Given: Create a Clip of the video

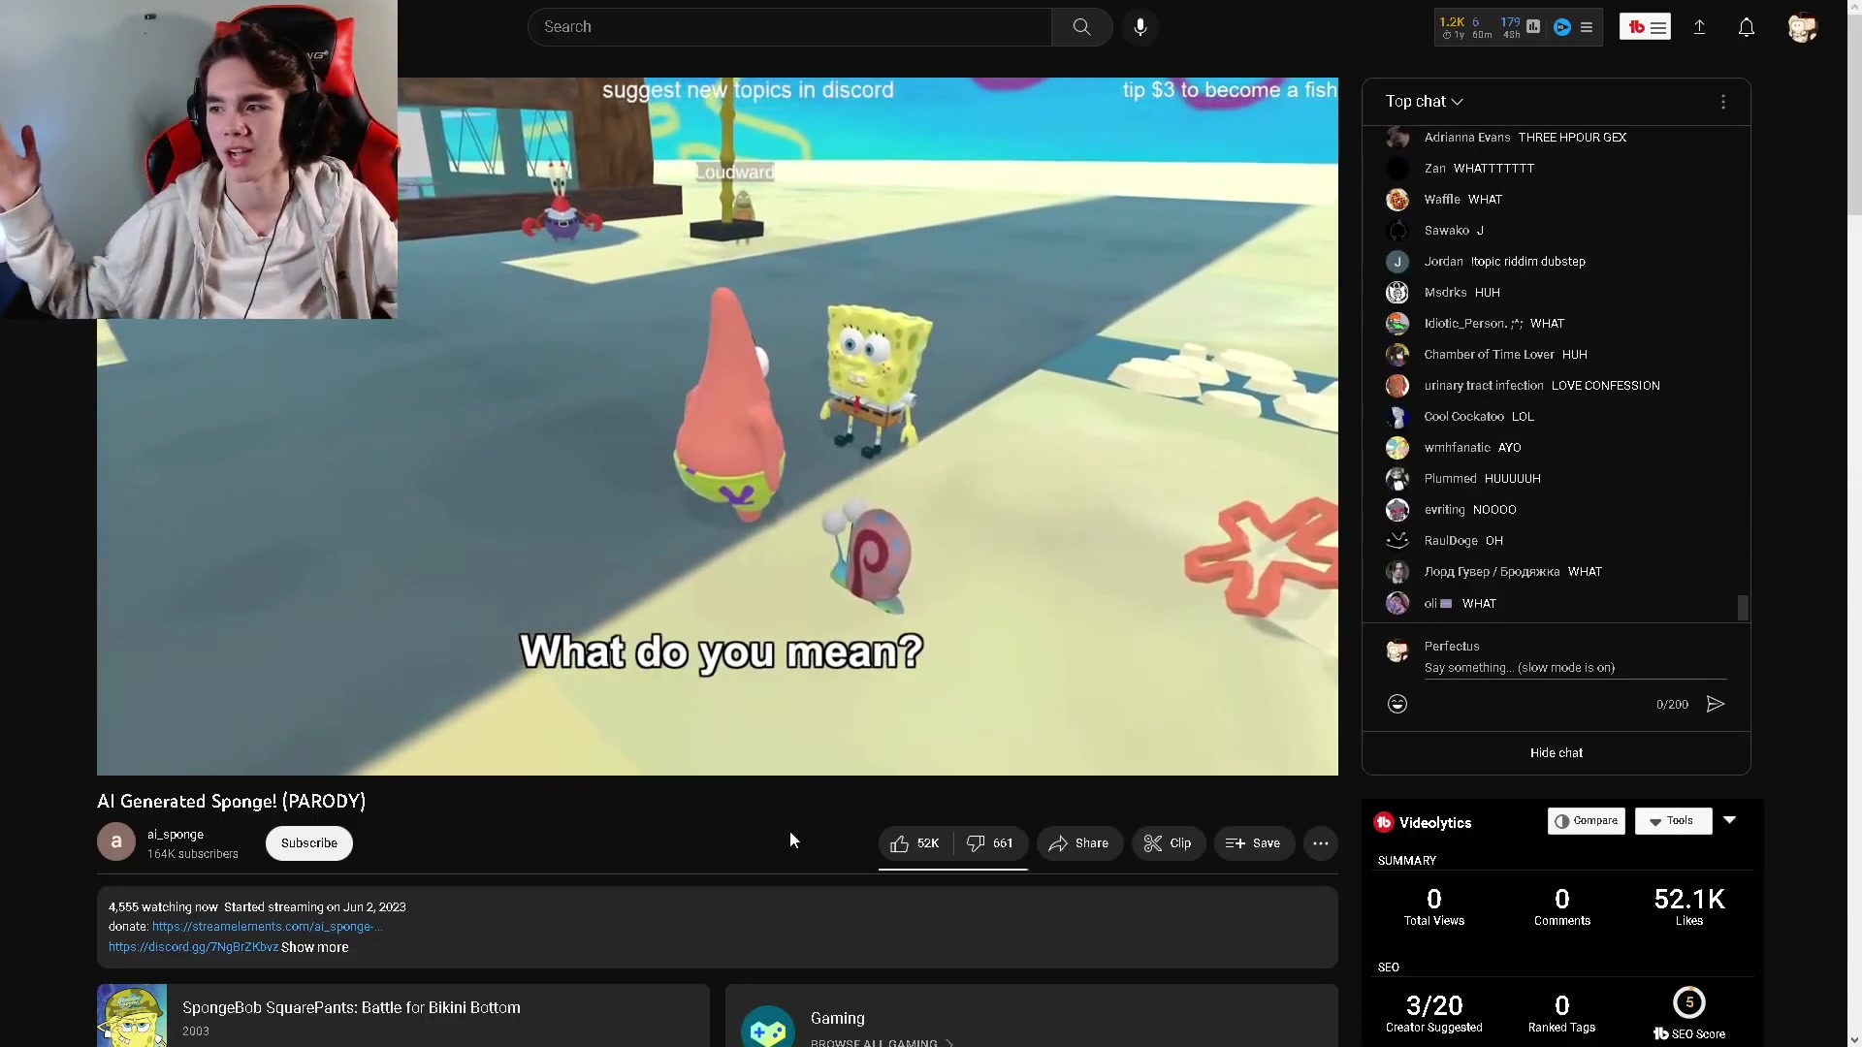Looking at the screenshot, I should (x=1169, y=843).
